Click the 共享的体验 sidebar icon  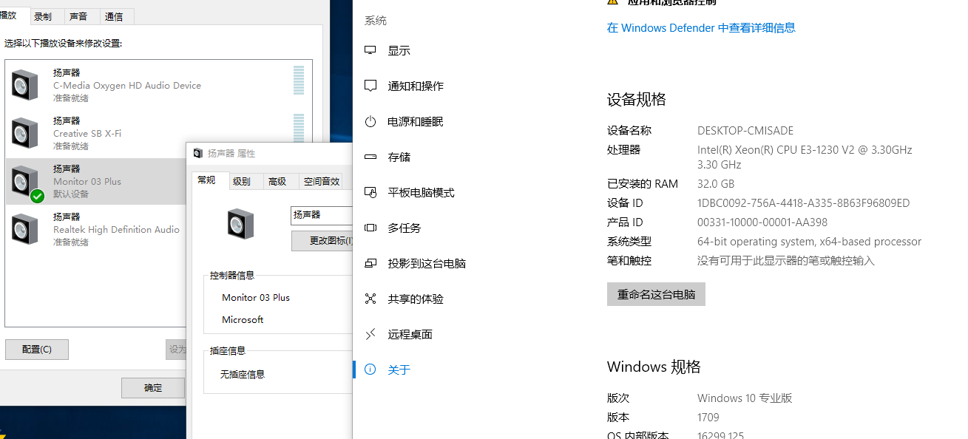pos(370,299)
